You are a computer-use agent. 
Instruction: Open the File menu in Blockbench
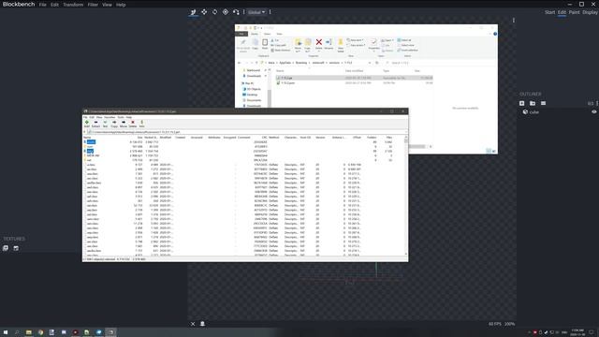(42, 5)
